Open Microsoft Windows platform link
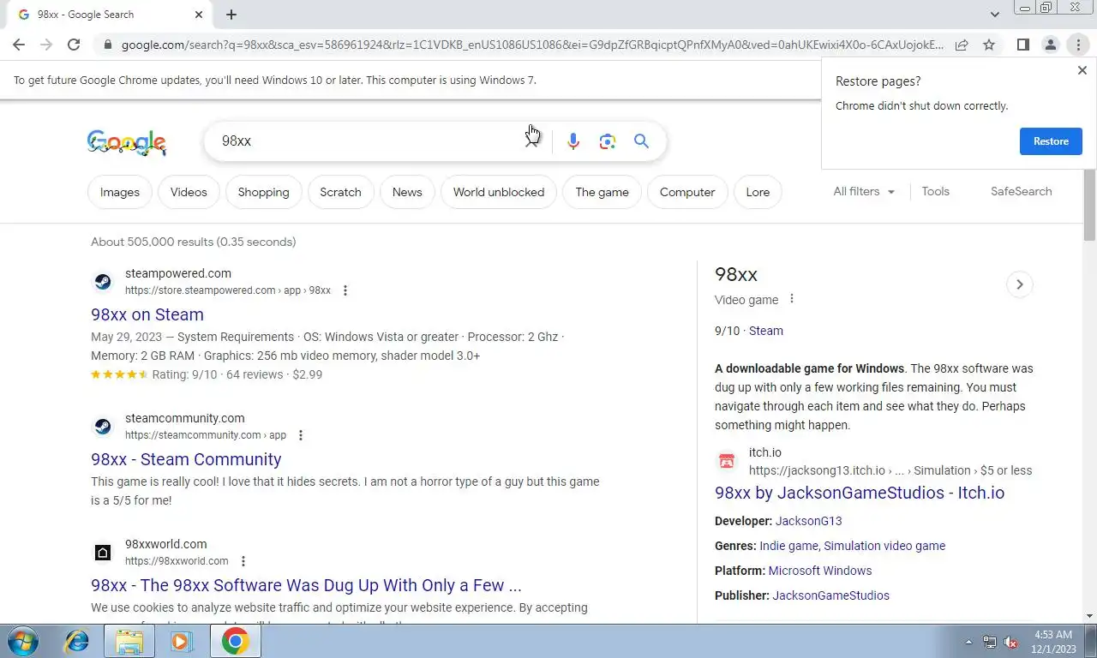 [820, 571]
